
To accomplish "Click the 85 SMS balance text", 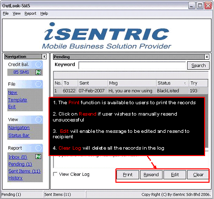I will tap(21, 72).
